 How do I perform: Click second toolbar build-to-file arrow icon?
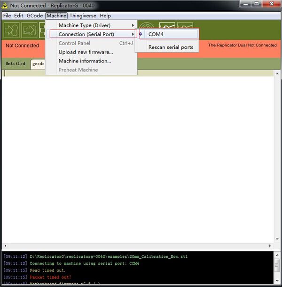tap(29, 30)
